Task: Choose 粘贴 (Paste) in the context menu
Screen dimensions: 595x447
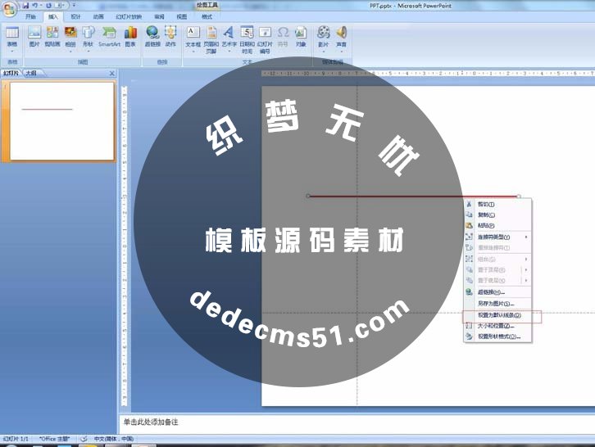Action: [x=497, y=225]
